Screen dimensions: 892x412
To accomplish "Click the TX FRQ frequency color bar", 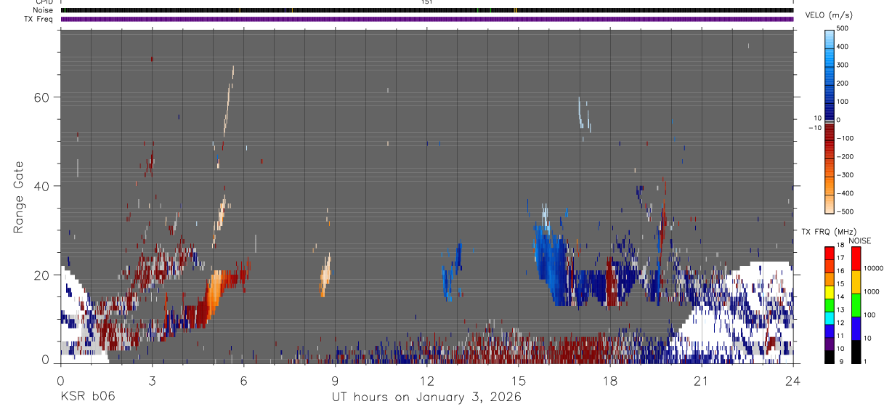I will (x=829, y=305).
